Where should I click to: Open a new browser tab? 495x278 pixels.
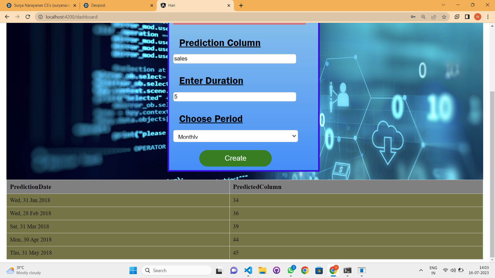click(241, 5)
